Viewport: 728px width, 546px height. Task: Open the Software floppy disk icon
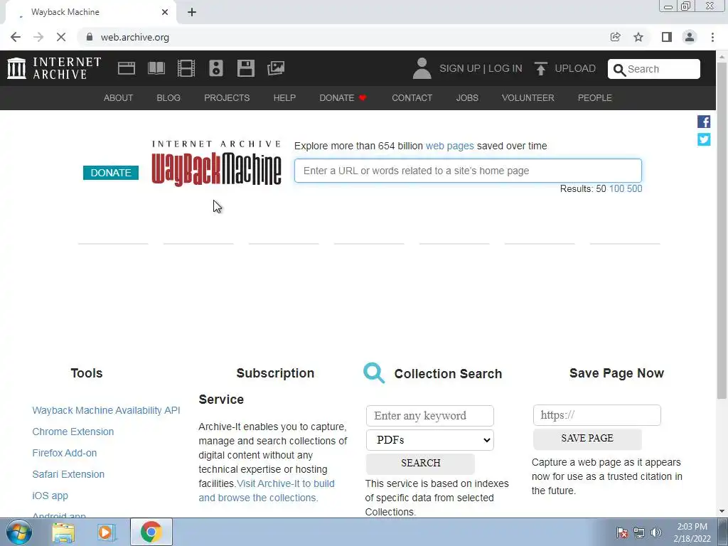[x=245, y=68]
